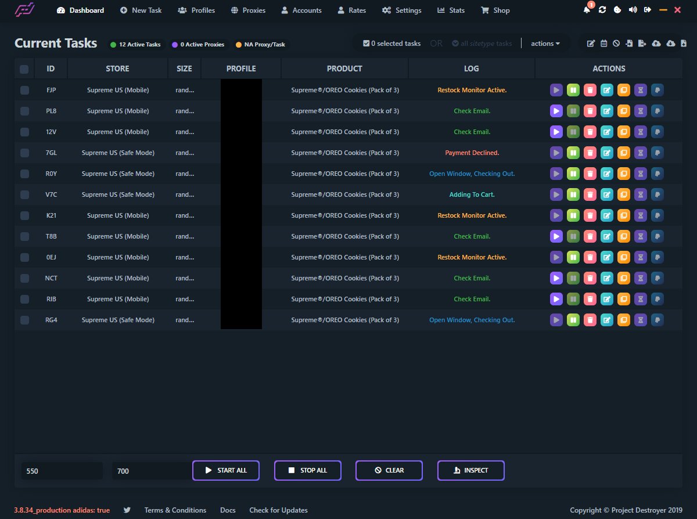Click the file download icon at toolbar end

[684, 44]
